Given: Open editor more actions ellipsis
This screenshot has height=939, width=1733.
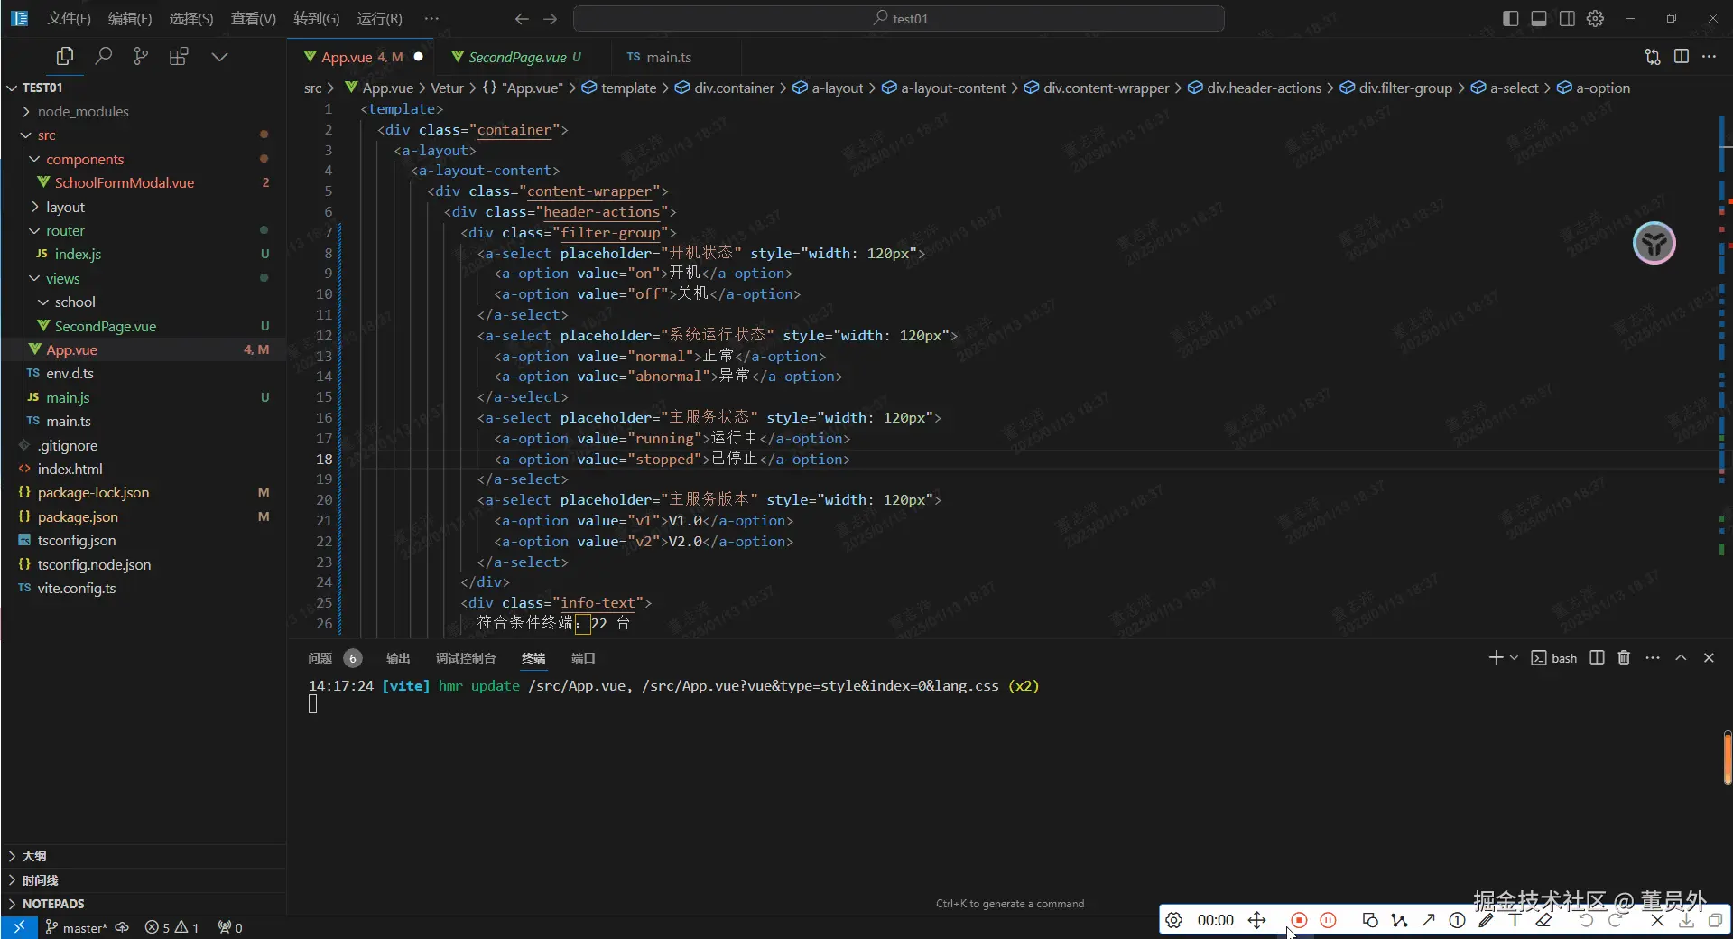Looking at the screenshot, I should point(1710,57).
